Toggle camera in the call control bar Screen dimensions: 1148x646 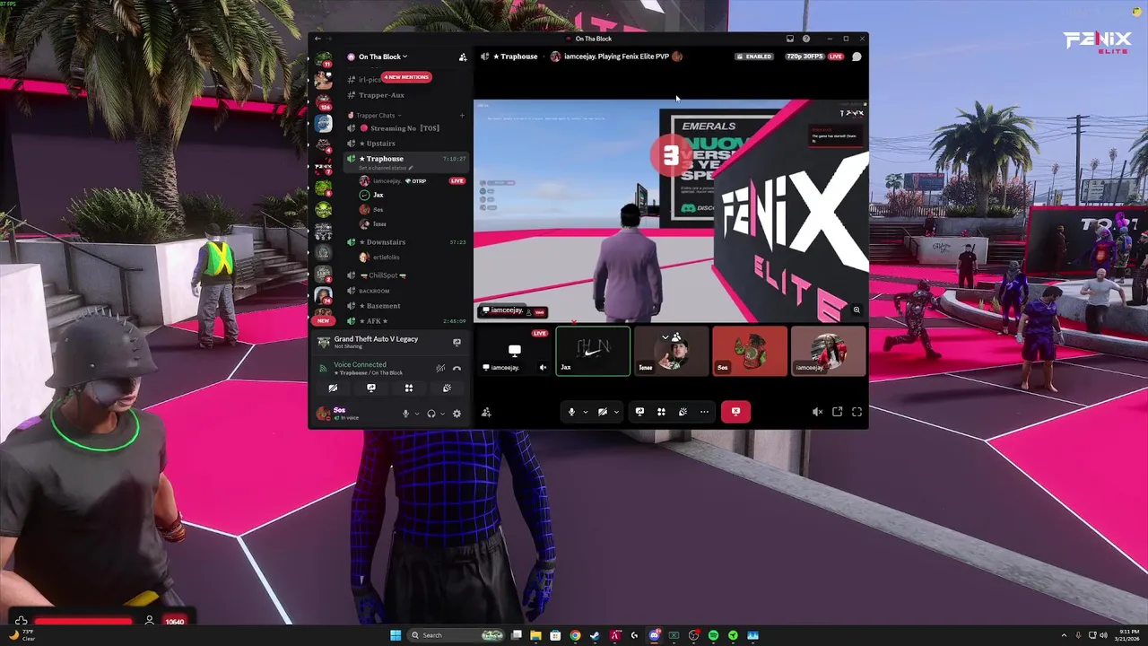point(603,412)
